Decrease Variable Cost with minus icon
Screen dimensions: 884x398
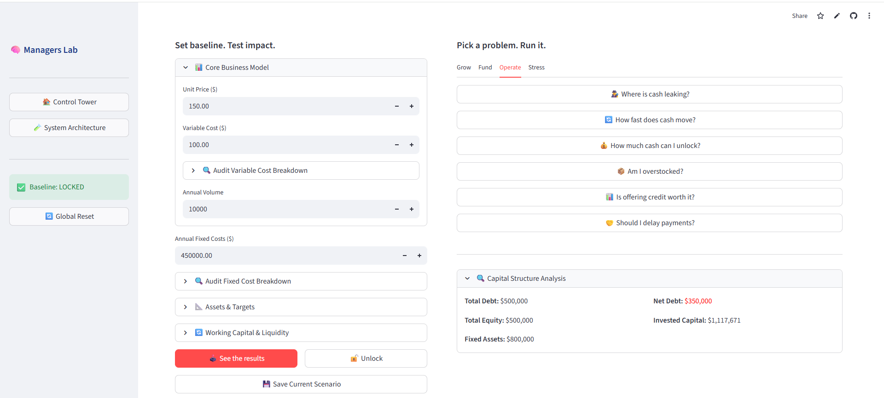(397, 145)
